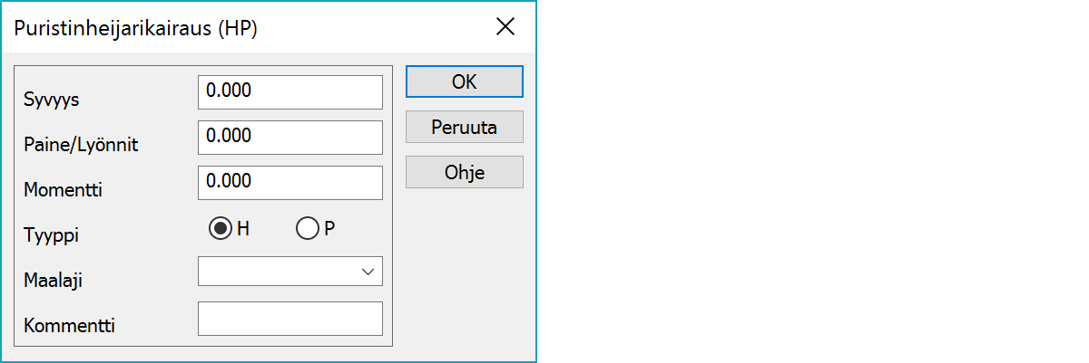This screenshot has width=1089, height=363.
Task: Click the Paine/Lyönnit label
Action: click(x=81, y=144)
